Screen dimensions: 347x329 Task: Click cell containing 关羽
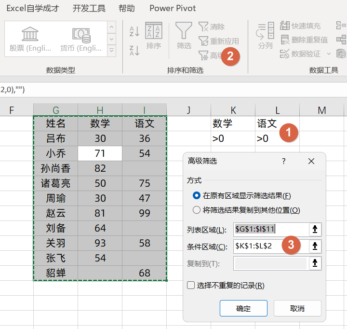point(55,243)
